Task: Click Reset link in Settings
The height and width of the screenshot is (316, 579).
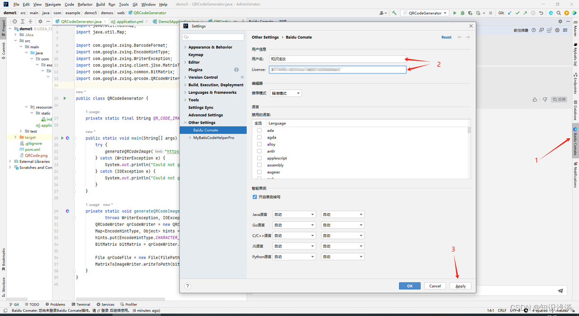Action: [446, 37]
